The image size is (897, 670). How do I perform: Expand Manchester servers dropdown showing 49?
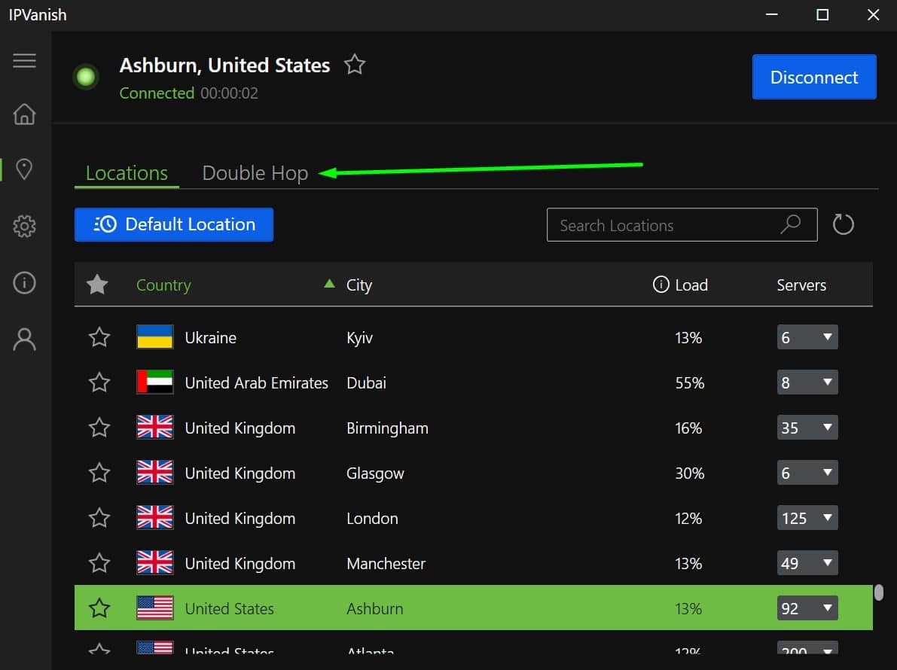[x=807, y=562]
